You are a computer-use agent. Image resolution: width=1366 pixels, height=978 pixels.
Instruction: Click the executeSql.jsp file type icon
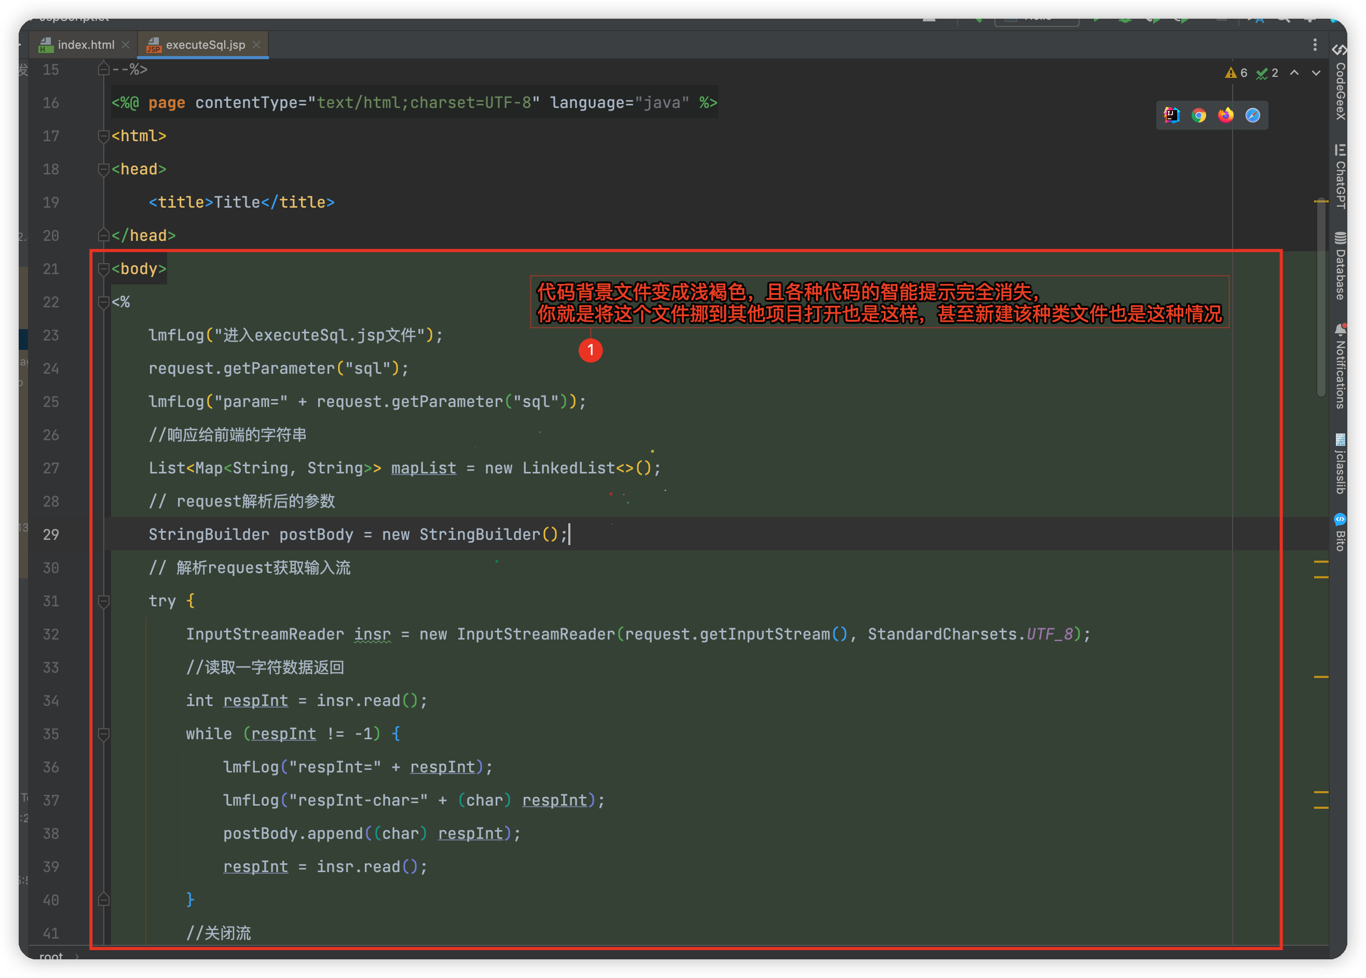(x=154, y=45)
